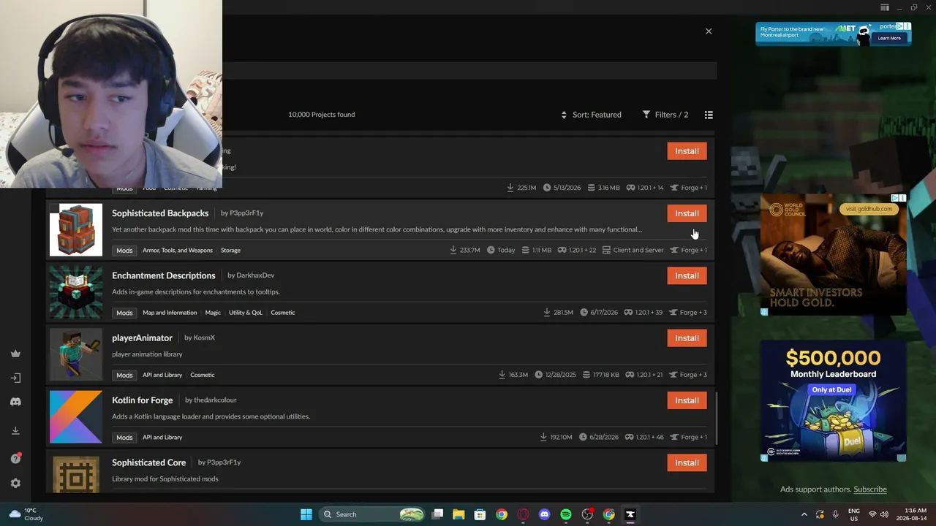Click Mods badge on Sophisticated Backpacks row
936x526 pixels.
coord(124,251)
